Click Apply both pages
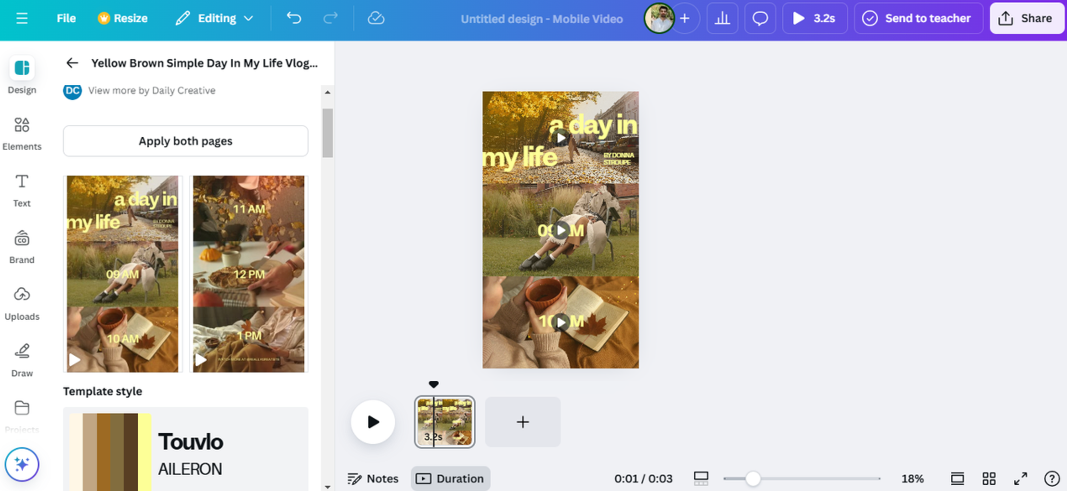This screenshot has height=491, width=1067. (x=185, y=140)
